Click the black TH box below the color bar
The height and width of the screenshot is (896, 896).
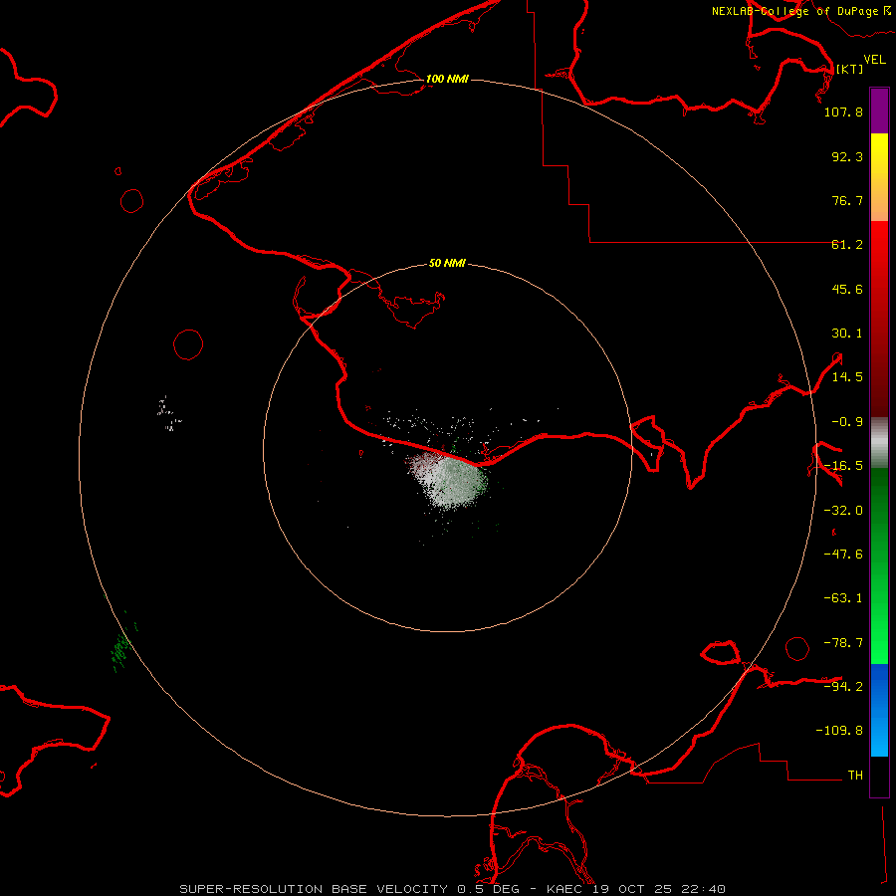pos(879,778)
